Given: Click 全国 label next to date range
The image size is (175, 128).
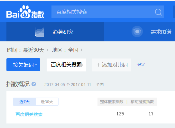Looking at the screenshot, I should [100, 84].
